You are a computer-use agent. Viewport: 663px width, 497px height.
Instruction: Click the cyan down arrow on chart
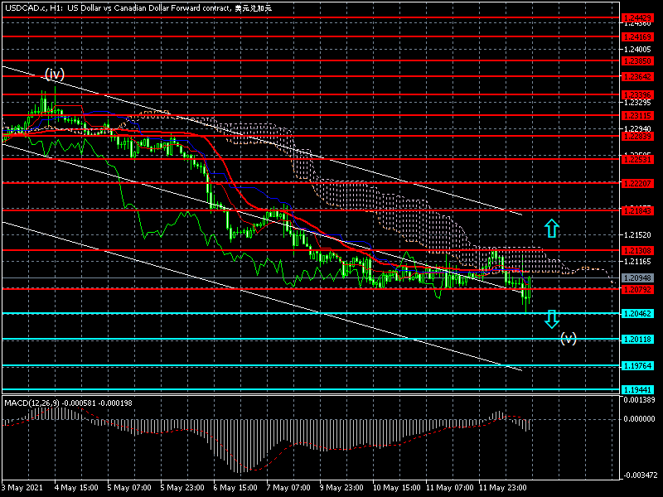pyautogui.click(x=551, y=319)
